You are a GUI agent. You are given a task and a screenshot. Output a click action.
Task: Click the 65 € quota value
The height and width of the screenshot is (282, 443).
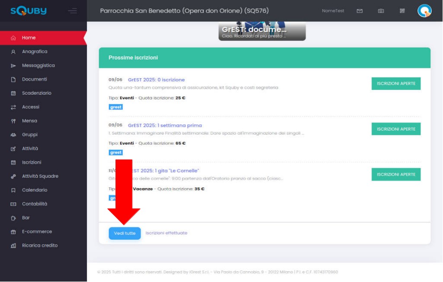pyautogui.click(x=180, y=143)
